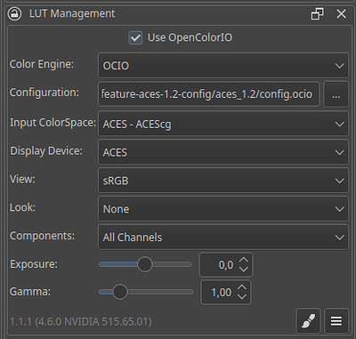This screenshot has height=339, width=356.
Task: Increase Gamma with the up arrow
Action: [242, 287]
